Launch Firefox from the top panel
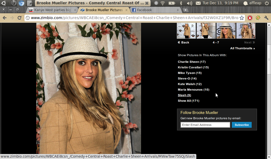Image resolution: width=271 pixels, height=159 pixels. point(13,3)
